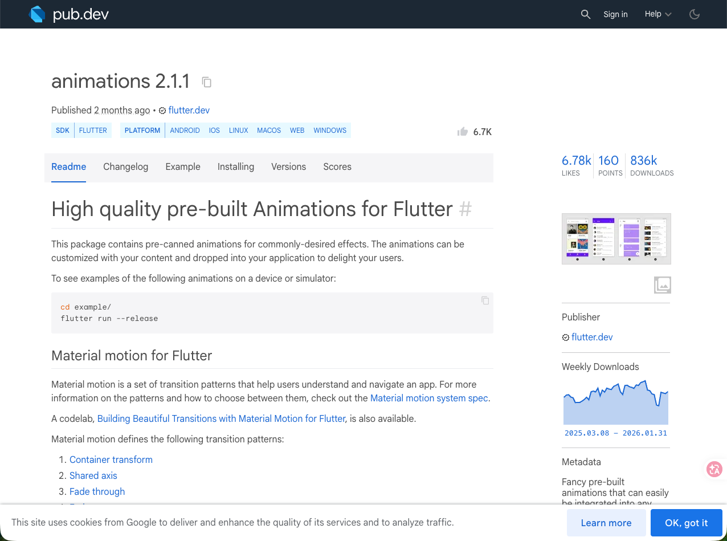Screen dimensions: 727x541
Task: Select the ANDROID platform tag
Action: (185, 131)
